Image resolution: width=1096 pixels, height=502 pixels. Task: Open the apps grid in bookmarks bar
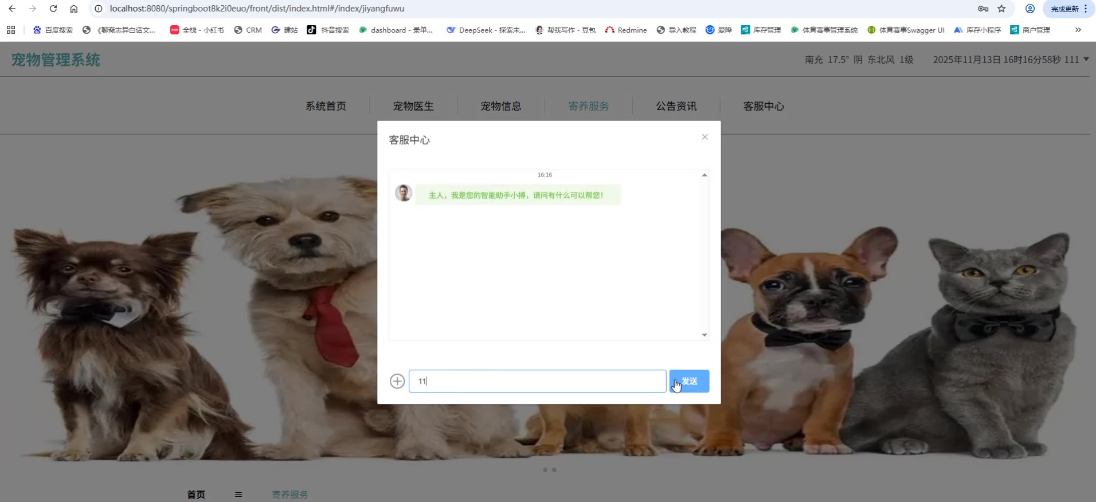click(11, 30)
